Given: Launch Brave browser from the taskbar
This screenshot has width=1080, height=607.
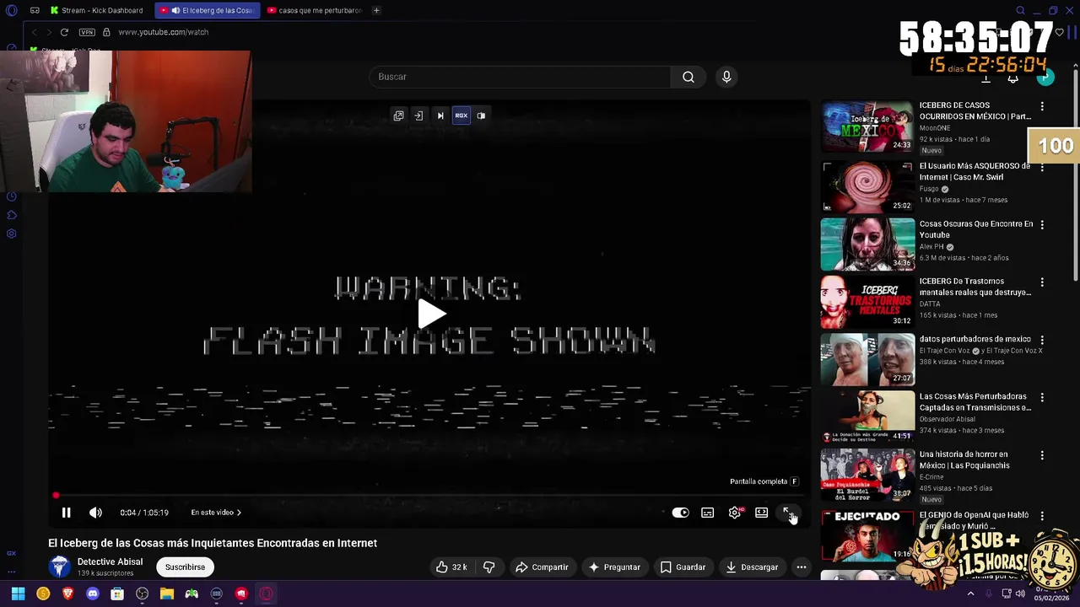Looking at the screenshot, I should (67, 594).
